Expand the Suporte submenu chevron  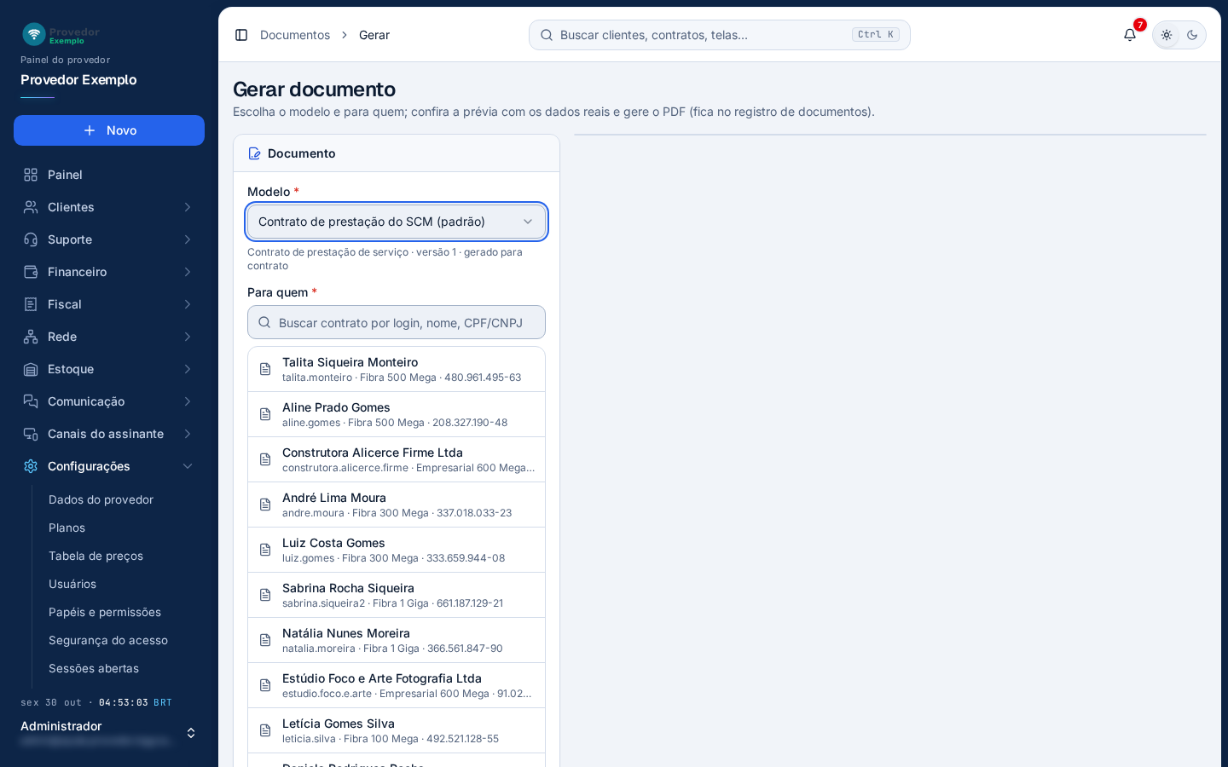[x=188, y=239]
